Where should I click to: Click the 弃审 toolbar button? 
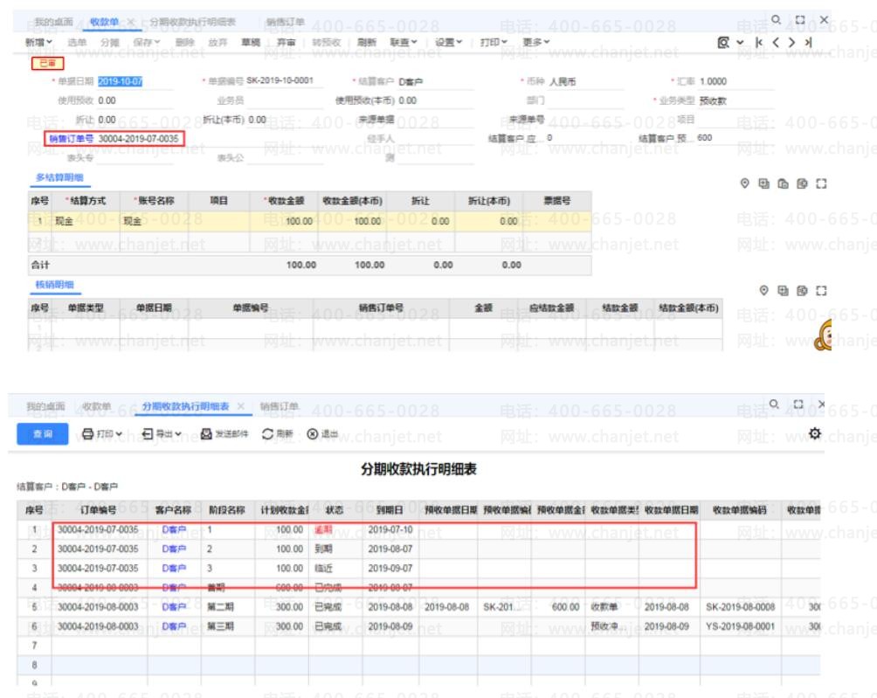tap(286, 42)
